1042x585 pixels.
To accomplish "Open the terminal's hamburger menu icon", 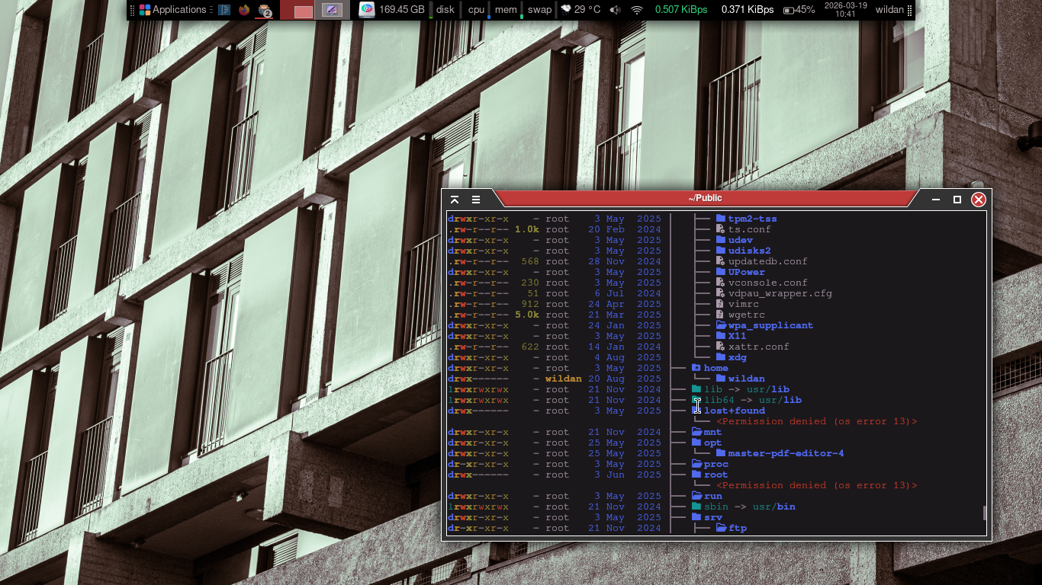I will (475, 199).
